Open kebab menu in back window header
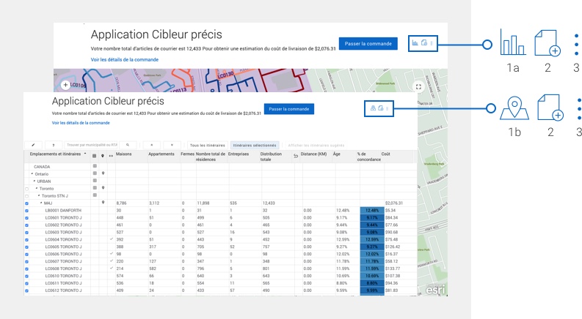The height and width of the screenshot is (319, 582). click(x=432, y=43)
